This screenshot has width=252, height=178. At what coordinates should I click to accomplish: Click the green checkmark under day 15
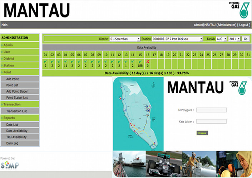tap(140, 61)
